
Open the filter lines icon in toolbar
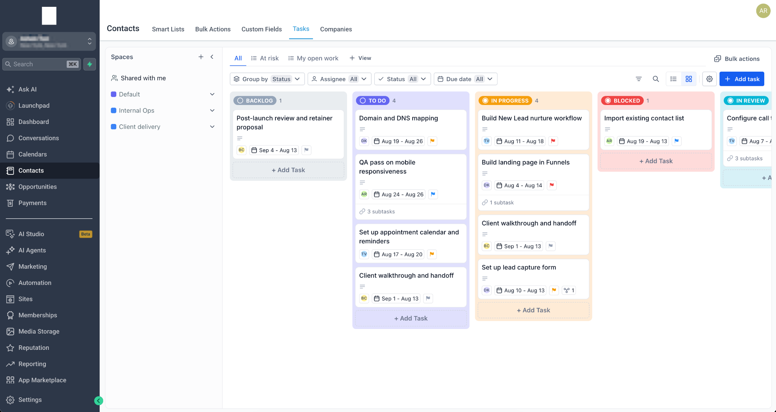[639, 79]
